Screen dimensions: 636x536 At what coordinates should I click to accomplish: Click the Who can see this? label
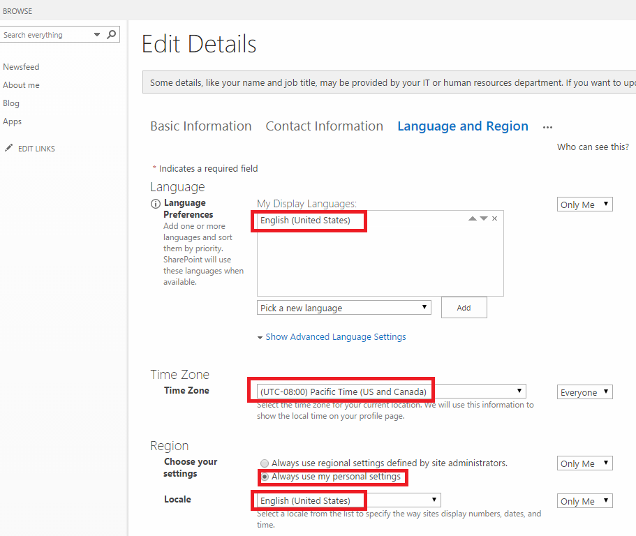tap(593, 147)
